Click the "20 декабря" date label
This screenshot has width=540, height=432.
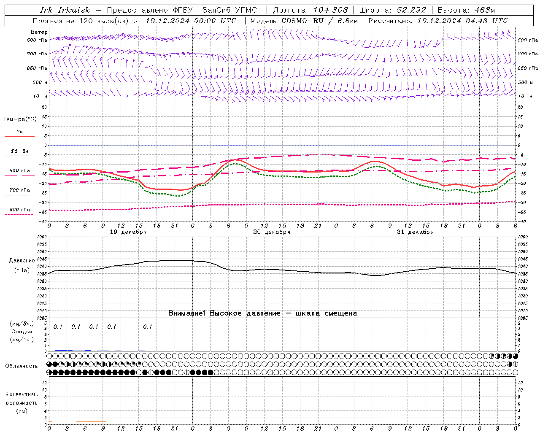[x=272, y=232]
